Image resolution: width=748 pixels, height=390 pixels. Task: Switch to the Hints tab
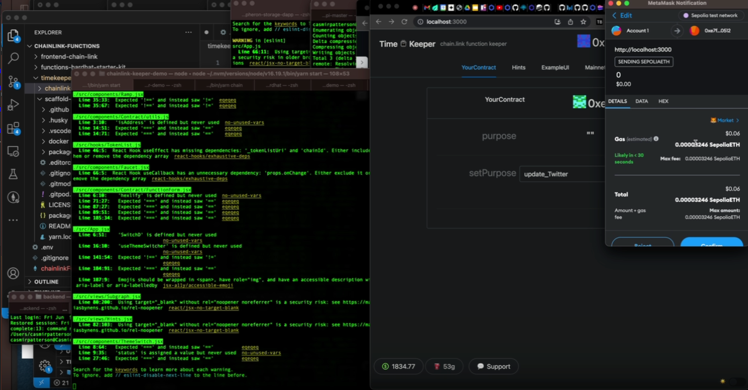tap(518, 67)
